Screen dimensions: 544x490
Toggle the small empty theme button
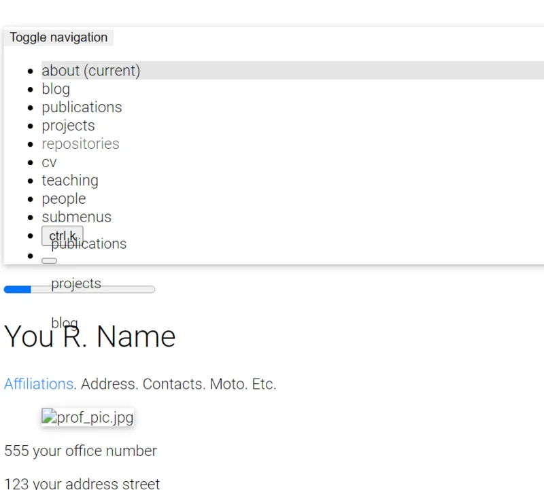49,260
